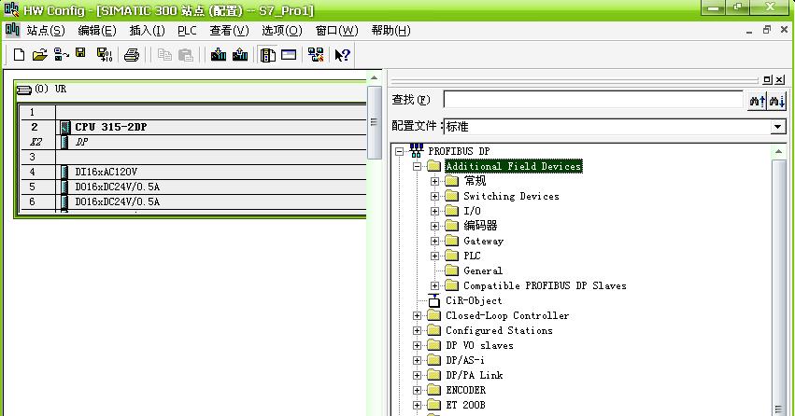Expand the I/O folder
795x416 pixels.
(x=434, y=211)
